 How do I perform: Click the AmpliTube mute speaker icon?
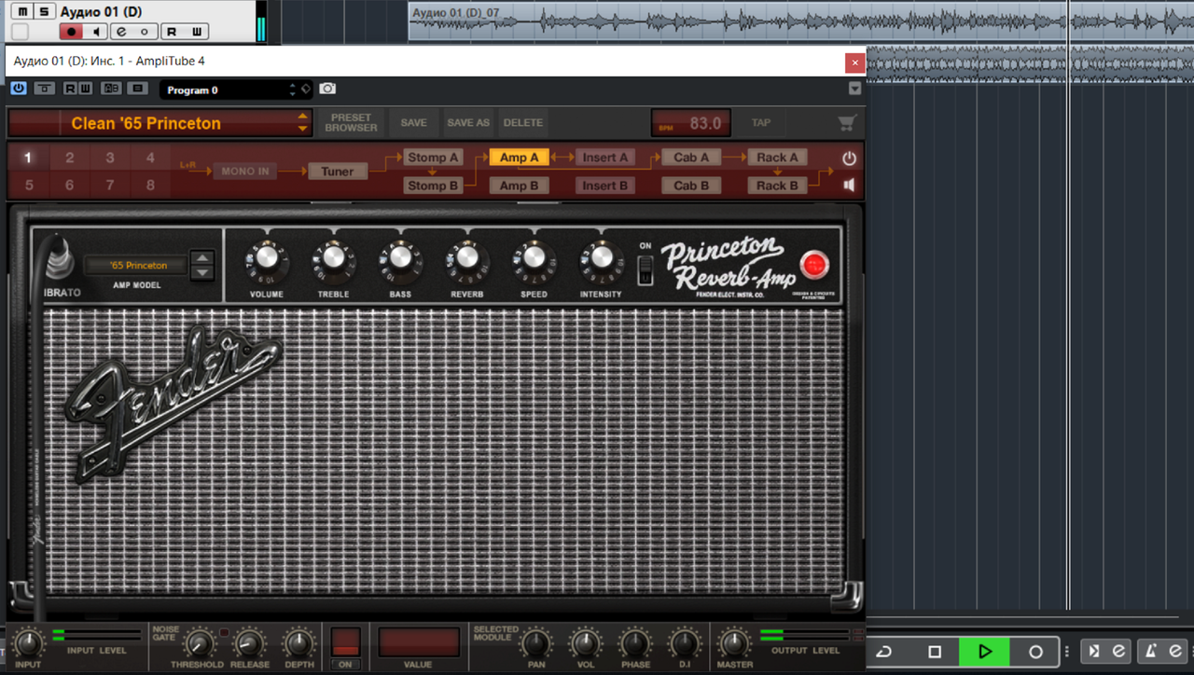(849, 185)
